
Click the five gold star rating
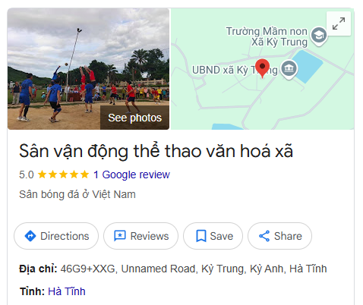[63, 175]
